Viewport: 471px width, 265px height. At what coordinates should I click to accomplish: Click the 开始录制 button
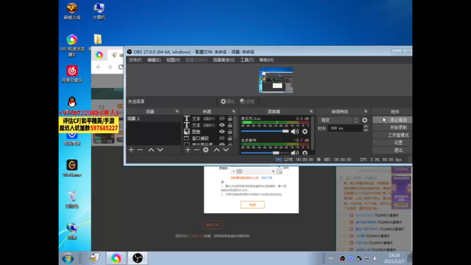pos(392,127)
